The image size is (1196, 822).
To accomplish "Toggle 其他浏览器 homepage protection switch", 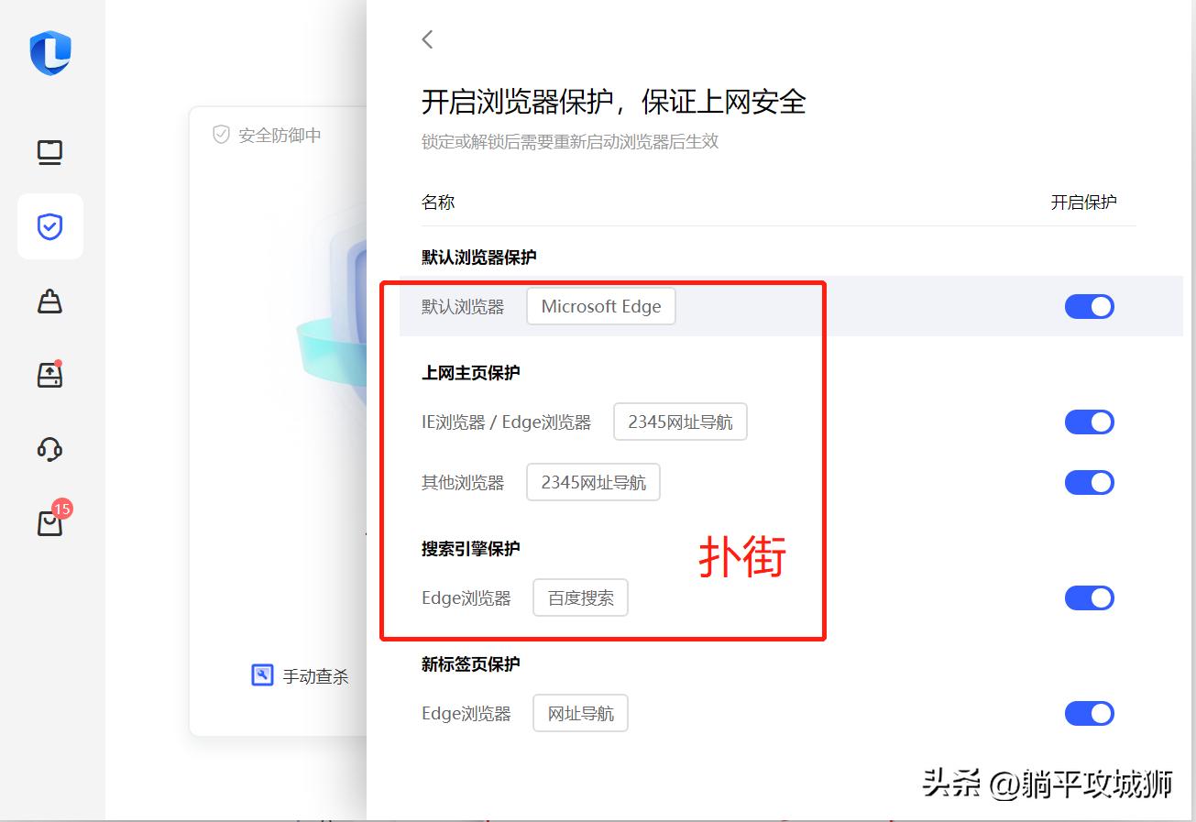I will [x=1089, y=482].
